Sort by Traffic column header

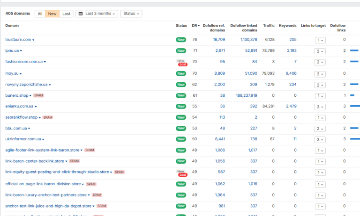[269, 26]
